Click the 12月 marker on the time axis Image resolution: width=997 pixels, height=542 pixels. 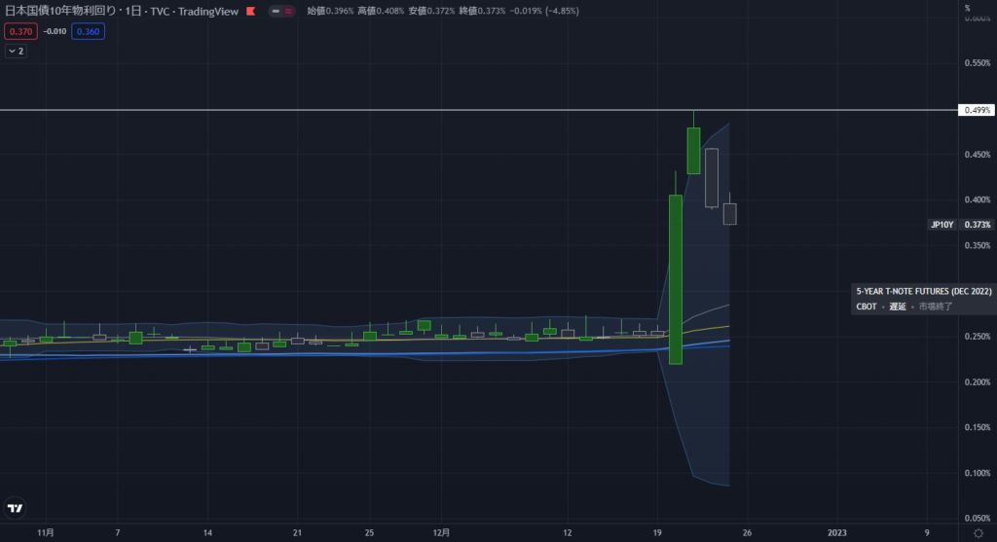point(440,533)
